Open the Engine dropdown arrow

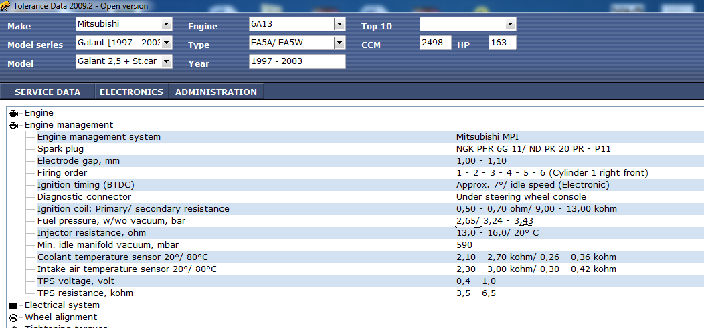pos(339,24)
